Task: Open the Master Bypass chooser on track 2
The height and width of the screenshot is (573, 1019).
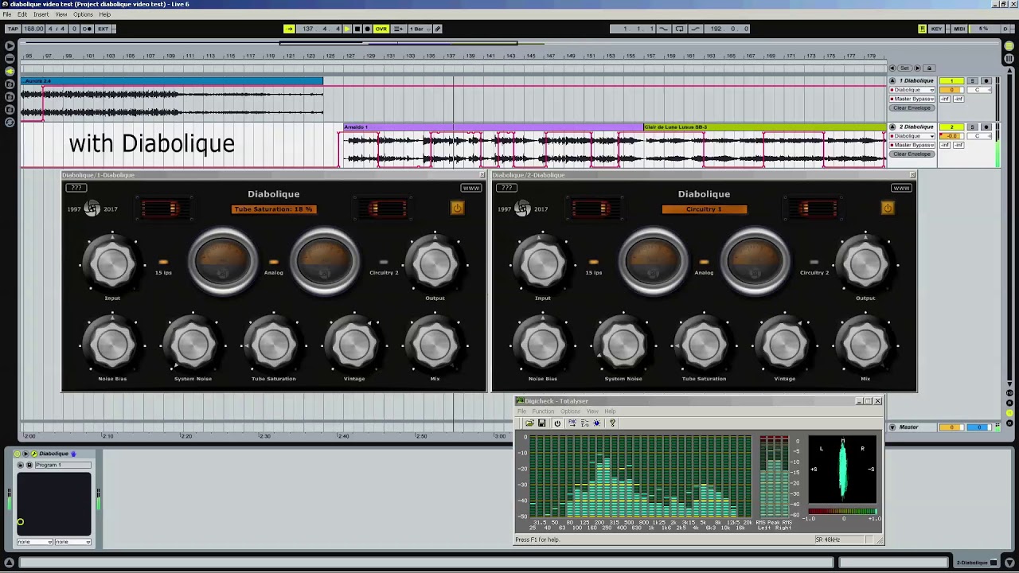Action: pos(912,145)
